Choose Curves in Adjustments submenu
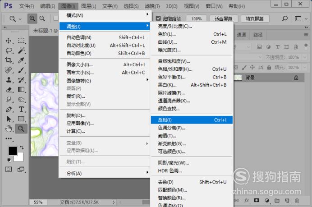This screenshot has height=207, width=312. click(192, 42)
